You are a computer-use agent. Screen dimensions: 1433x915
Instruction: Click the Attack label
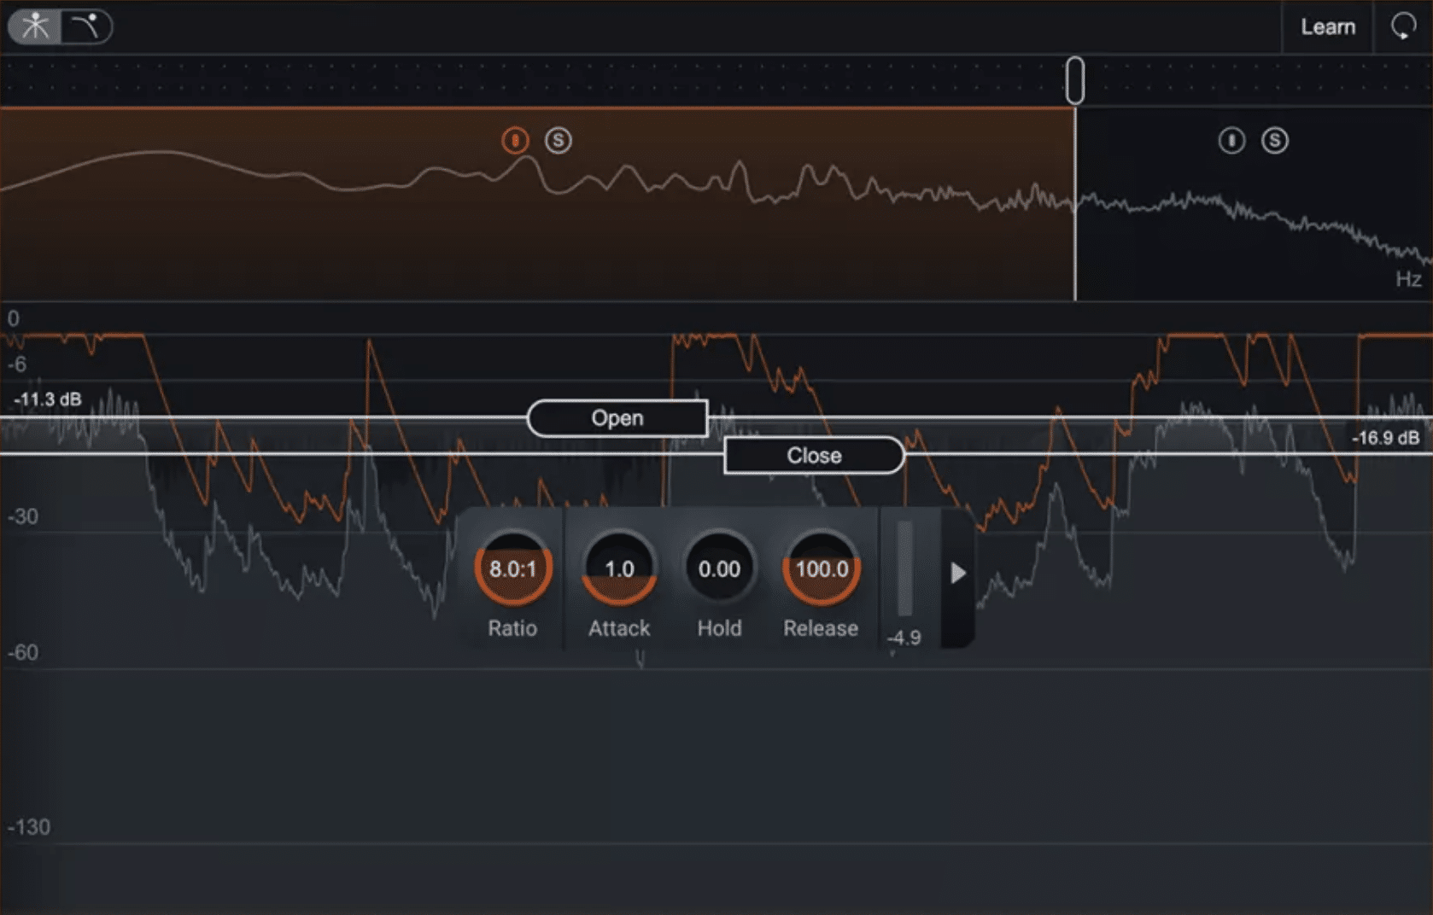click(619, 628)
